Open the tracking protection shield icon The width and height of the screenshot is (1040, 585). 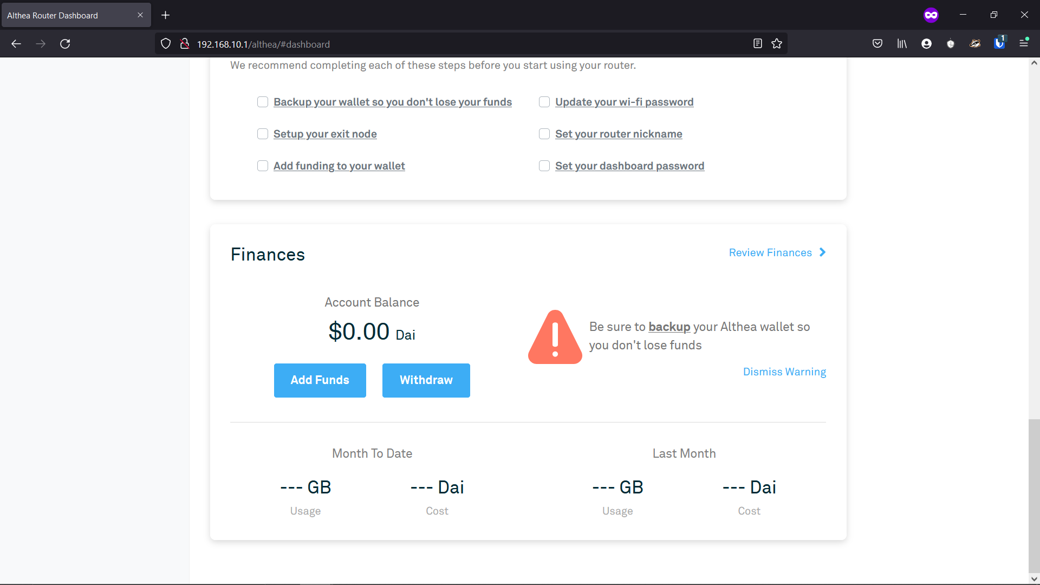pyautogui.click(x=166, y=44)
